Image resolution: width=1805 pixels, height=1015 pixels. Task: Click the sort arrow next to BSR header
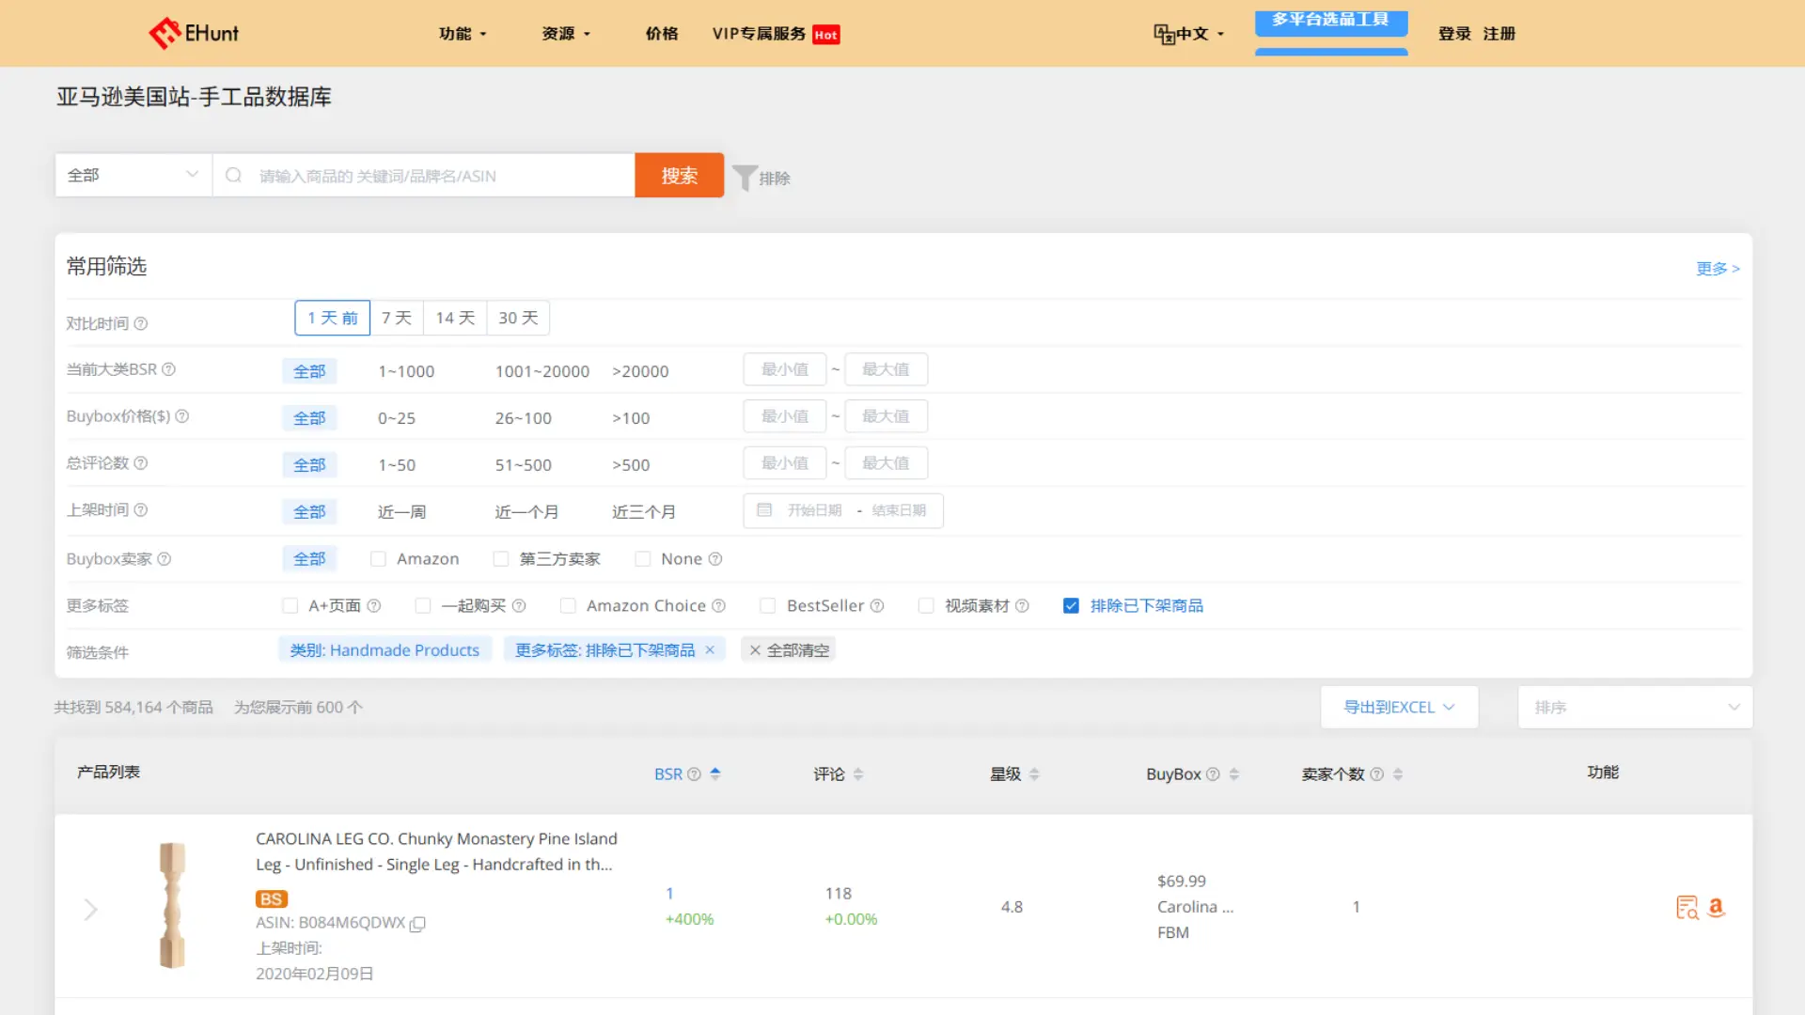tap(714, 773)
